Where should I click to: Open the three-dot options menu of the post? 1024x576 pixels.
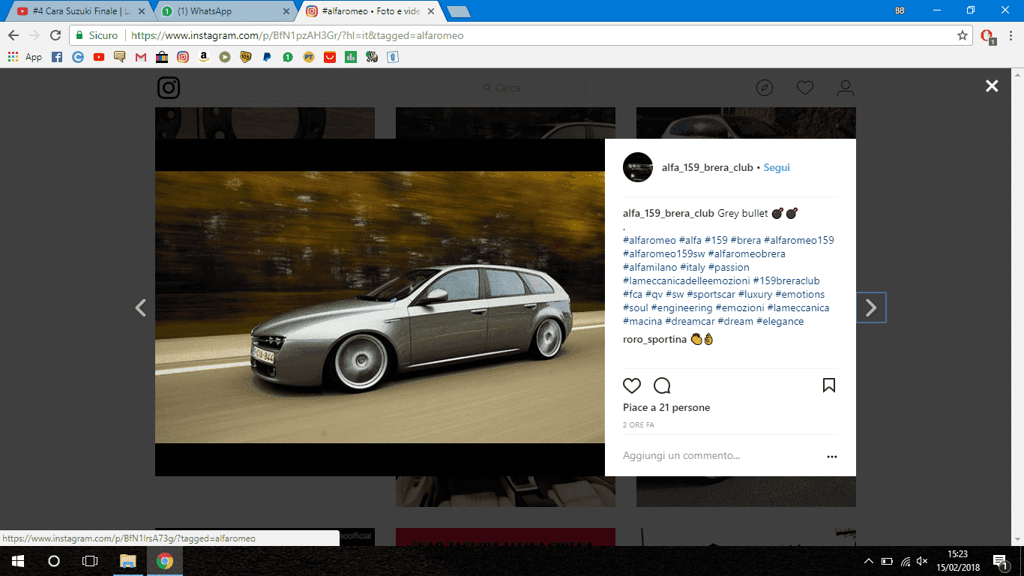(x=831, y=456)
